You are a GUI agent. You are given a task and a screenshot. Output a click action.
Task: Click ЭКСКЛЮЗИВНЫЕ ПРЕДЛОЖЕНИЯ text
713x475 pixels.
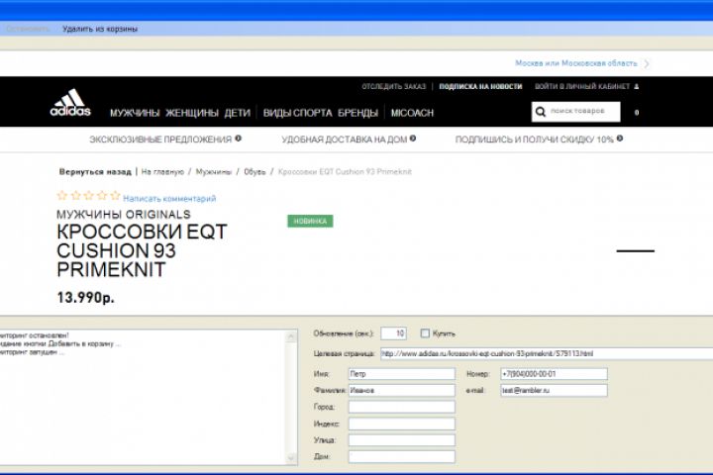point(160,140)
